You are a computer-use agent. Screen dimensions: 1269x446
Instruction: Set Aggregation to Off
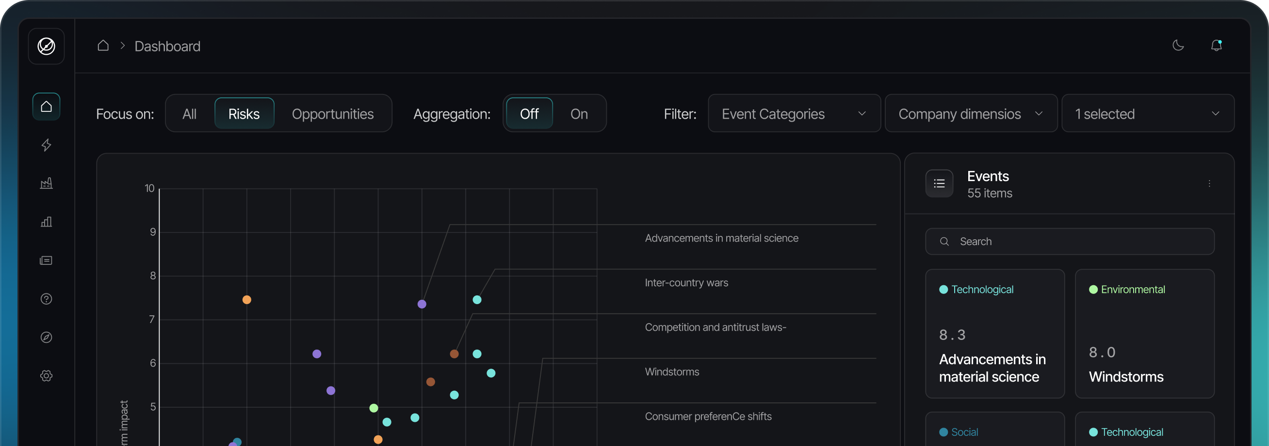(x=529, y=114)
